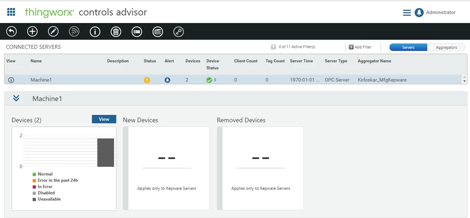Switch to the Aggregators tab
The width and height of the screenshot is (470, 218).
446,48
